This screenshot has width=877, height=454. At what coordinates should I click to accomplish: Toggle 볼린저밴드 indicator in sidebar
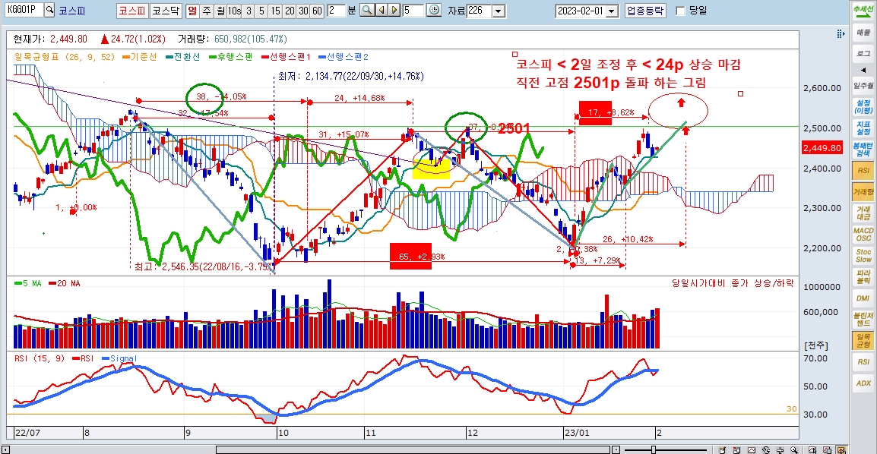[863, 320]
